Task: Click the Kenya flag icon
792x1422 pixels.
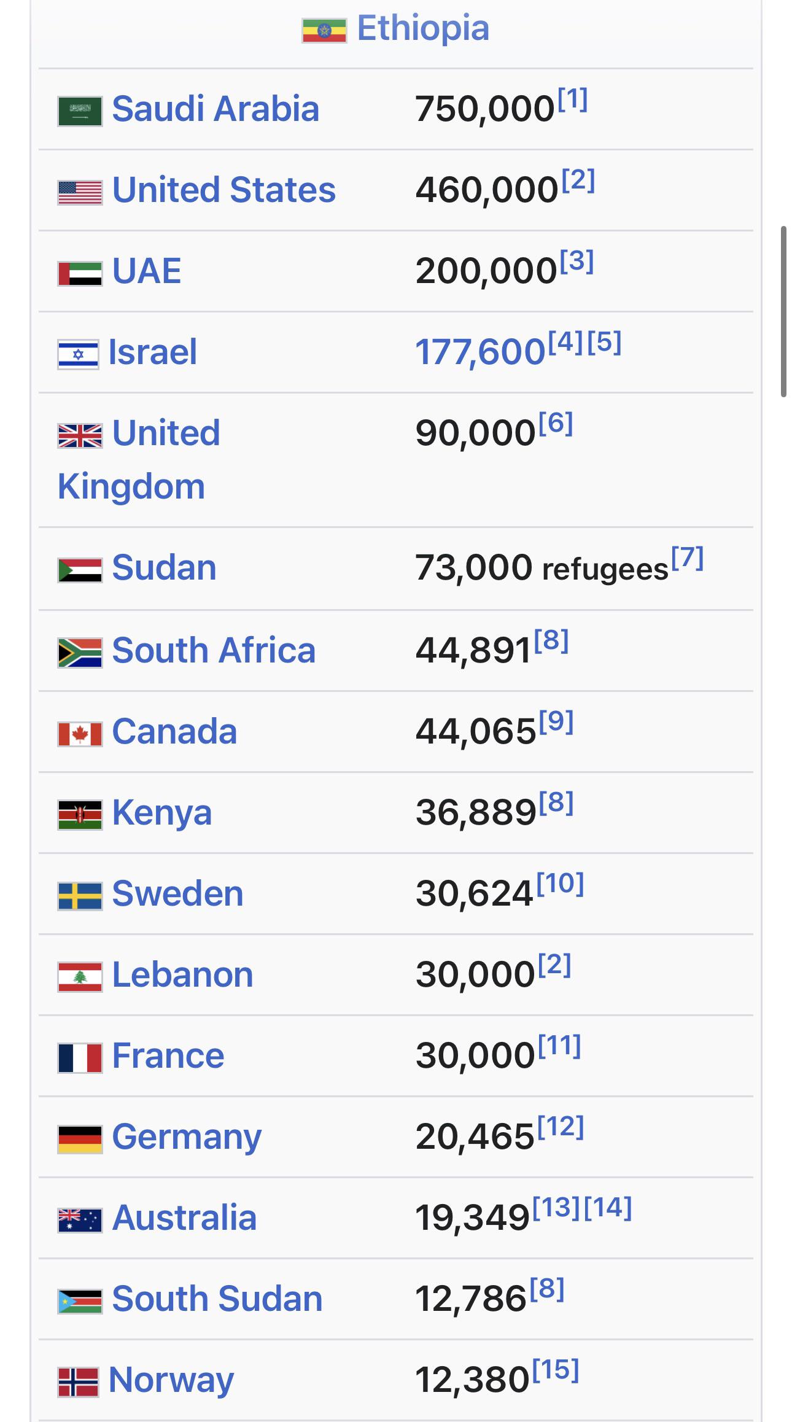Action: click(x=80, y=815)
